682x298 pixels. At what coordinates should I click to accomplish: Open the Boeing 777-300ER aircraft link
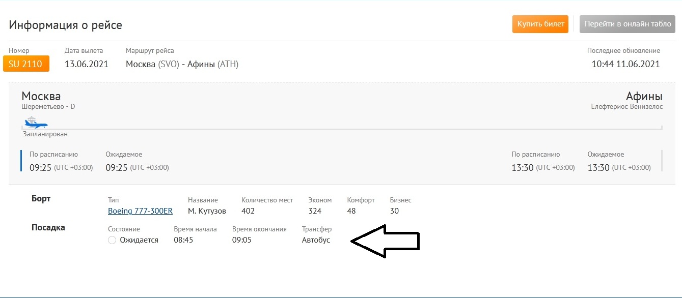coord(140,211)
